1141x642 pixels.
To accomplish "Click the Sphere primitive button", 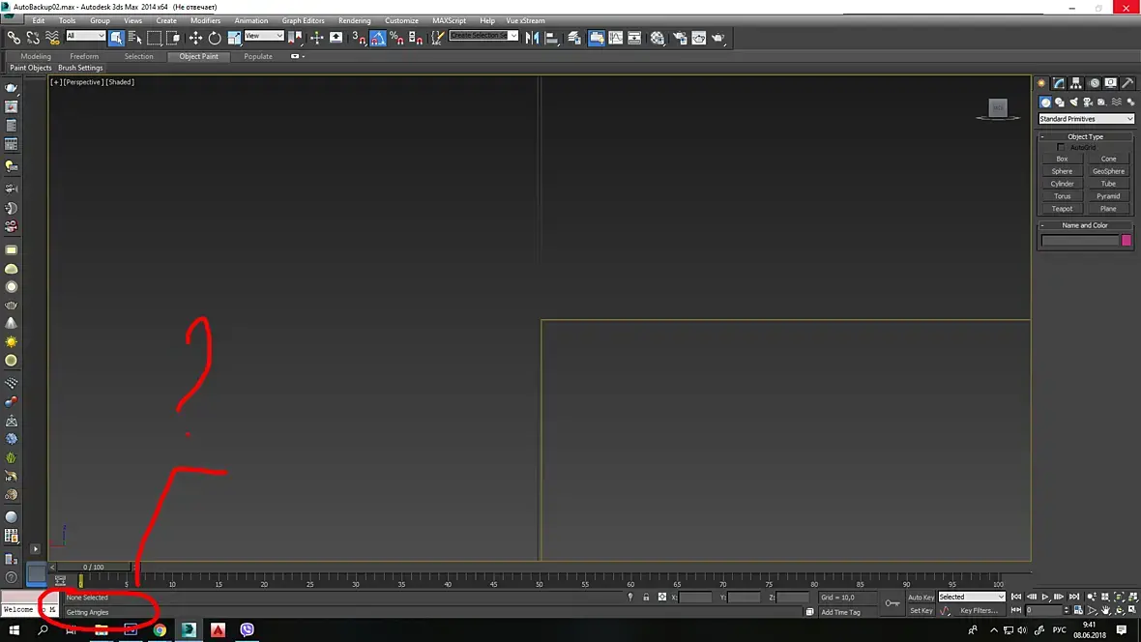I will (1062, 171).
